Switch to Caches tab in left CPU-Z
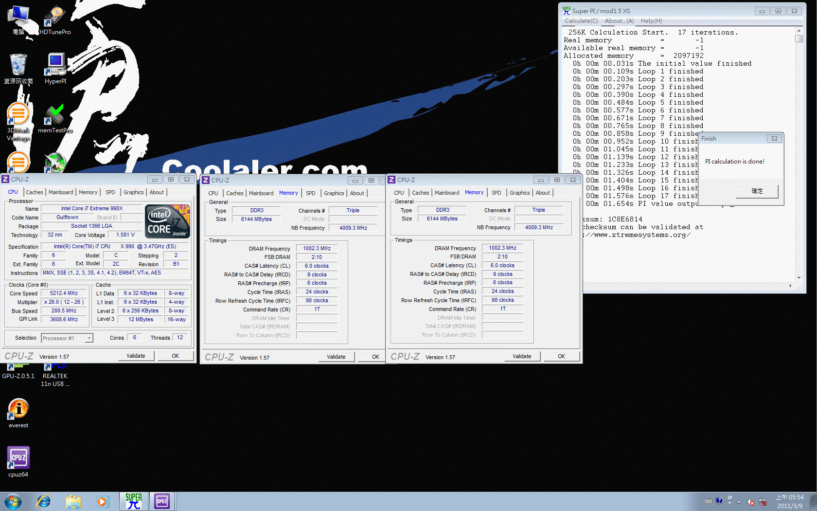 point(35,192)
